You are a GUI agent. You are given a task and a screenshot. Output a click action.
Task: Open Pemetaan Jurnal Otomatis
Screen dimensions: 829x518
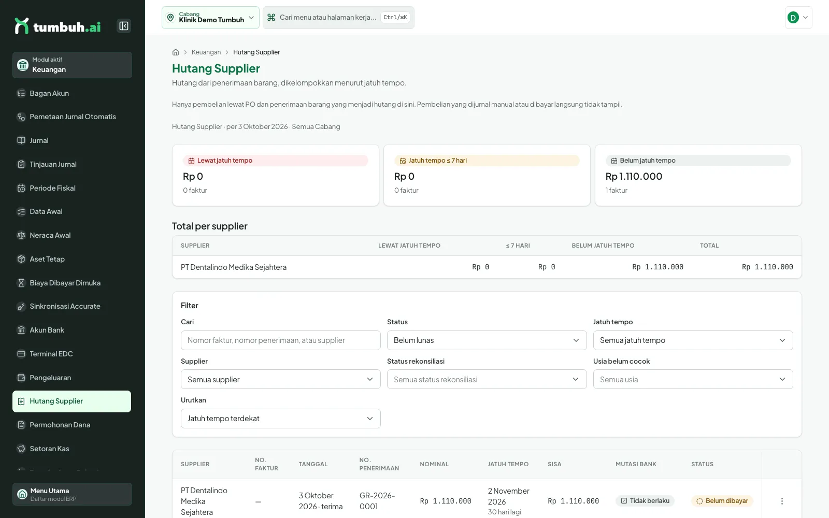coord(72,117)
